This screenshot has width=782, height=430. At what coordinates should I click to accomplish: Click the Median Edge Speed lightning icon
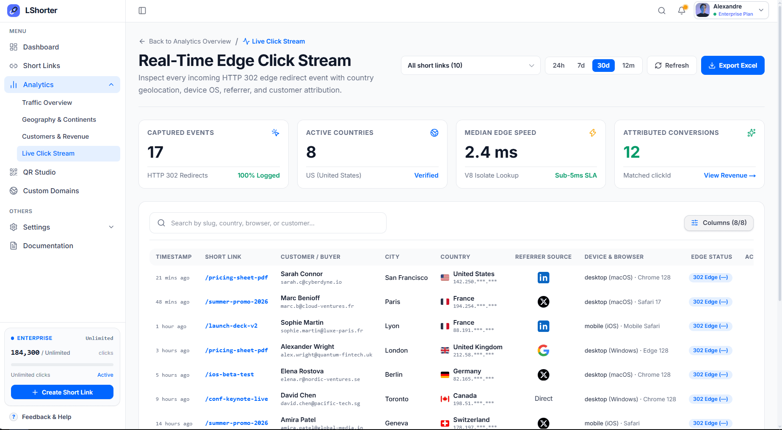coord(593,133)
